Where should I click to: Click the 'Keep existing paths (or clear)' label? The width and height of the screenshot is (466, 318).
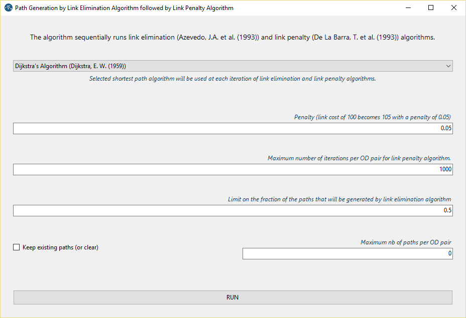pyautogui.click(x=60, y=247)
